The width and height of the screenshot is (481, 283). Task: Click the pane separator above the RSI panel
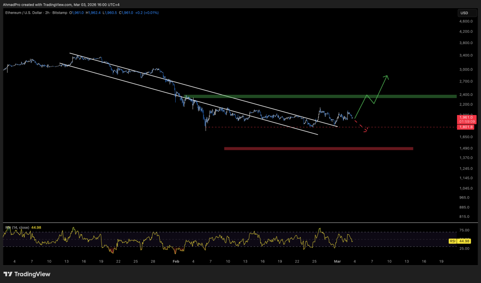pyautogui.click(x=235, y=222)
